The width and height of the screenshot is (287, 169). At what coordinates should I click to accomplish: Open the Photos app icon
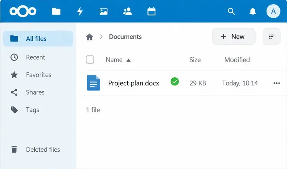point(103,11)
